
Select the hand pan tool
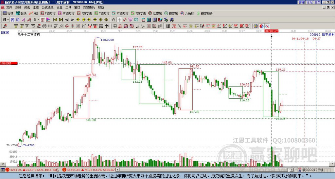click(114, 20)
